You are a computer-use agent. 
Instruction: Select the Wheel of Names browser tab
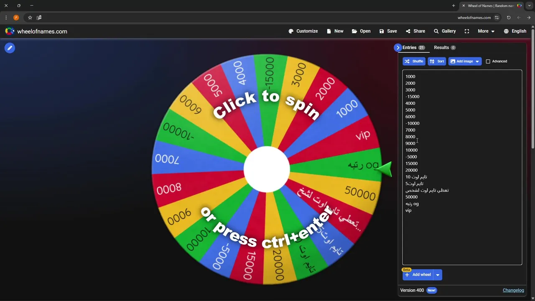click(491, 6)
